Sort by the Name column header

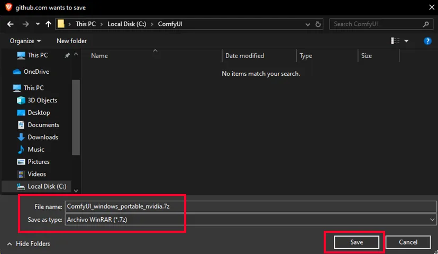99,56
